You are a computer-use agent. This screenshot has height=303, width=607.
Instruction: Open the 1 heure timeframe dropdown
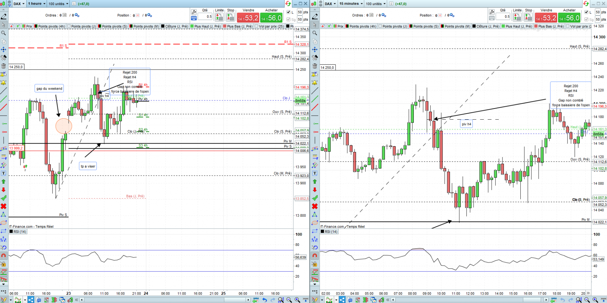(x=36, y=4)
